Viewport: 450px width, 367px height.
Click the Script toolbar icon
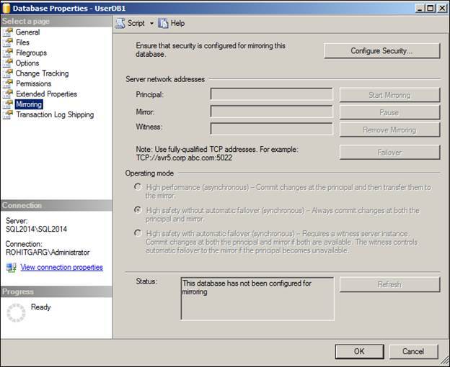pos(120,23)
